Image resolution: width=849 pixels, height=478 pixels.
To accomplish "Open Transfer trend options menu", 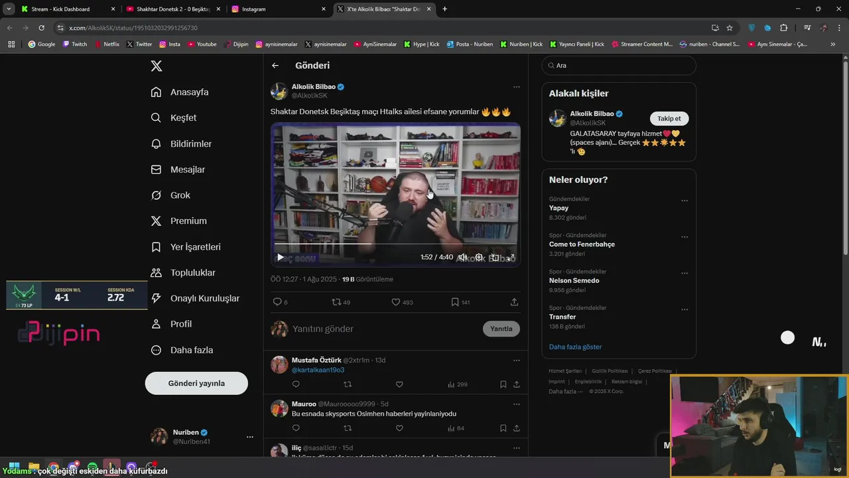I will [685, 309].
